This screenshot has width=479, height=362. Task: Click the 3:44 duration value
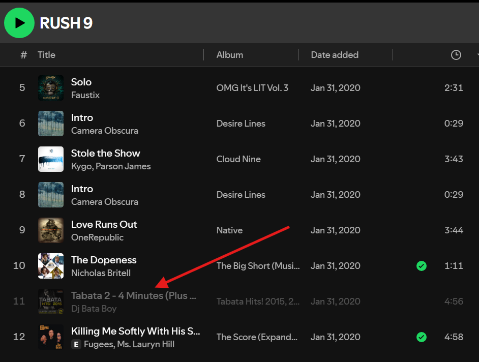point(454,230)
